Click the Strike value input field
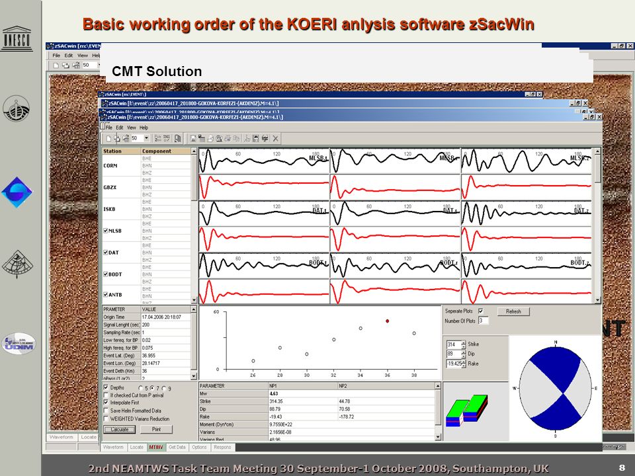Screen dimensions: 635x476 click(x=454, y=344)
